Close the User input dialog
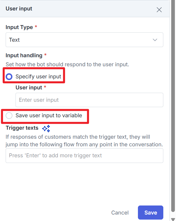This screenshot has height=221, width=176. [159, 10]
